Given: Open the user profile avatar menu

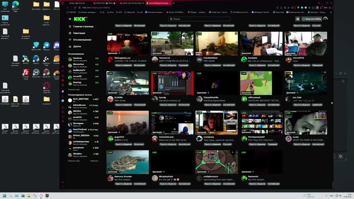Looking at the screenshot, I should [x=326, y=19].
